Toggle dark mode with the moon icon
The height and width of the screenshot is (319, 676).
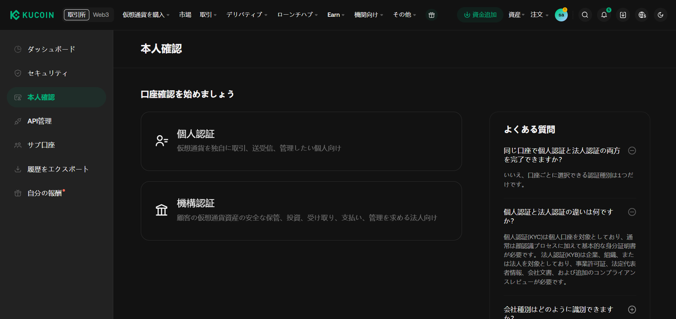point(661,15)
